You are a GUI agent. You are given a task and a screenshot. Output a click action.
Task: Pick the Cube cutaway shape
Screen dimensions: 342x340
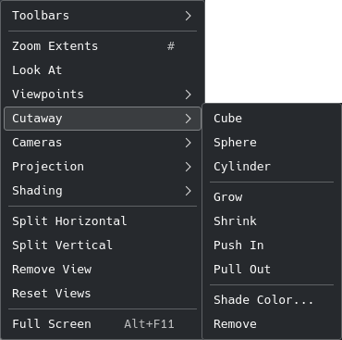tap(272, 119)
